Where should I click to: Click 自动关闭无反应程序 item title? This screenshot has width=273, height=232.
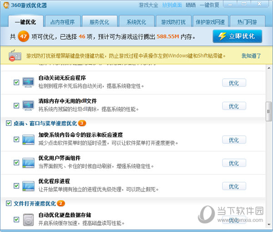[62, 78]
